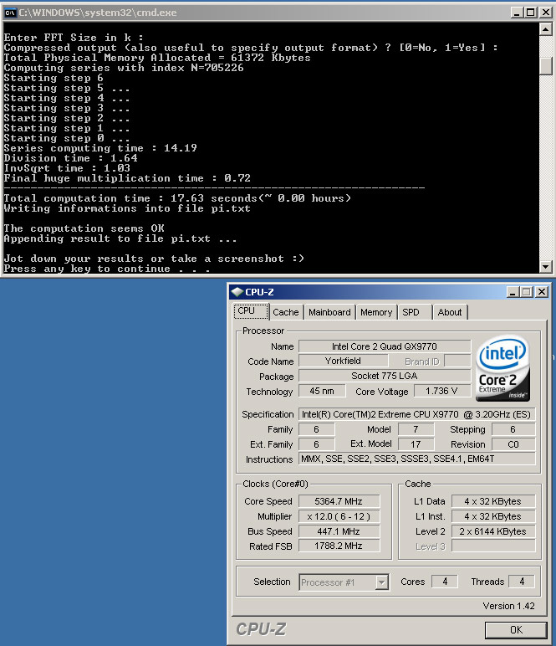
Task: Show the About tab
Action: 450,312
